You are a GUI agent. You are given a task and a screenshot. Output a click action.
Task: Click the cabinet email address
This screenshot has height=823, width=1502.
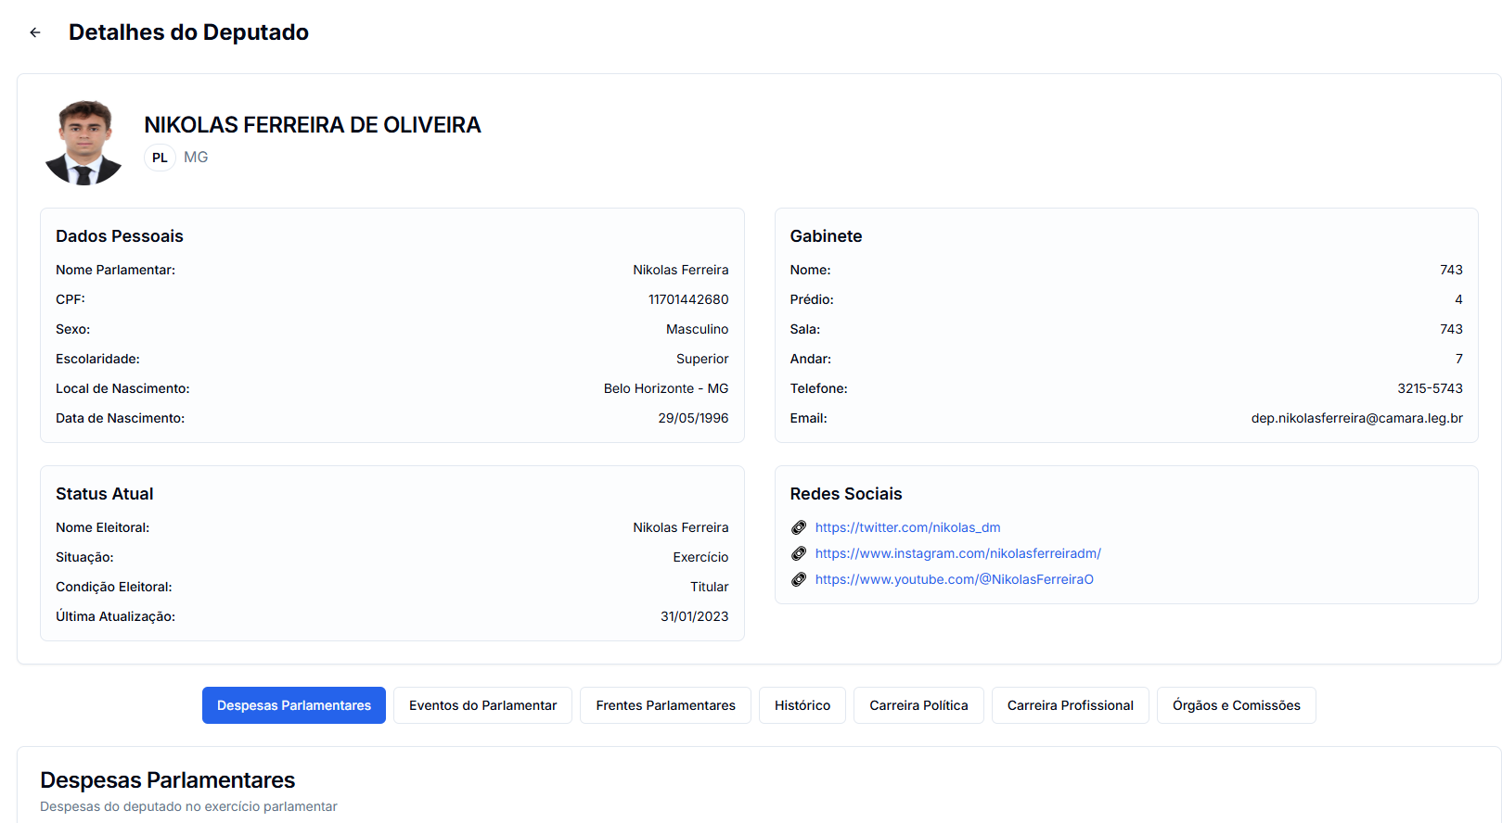coord(1356,418)
